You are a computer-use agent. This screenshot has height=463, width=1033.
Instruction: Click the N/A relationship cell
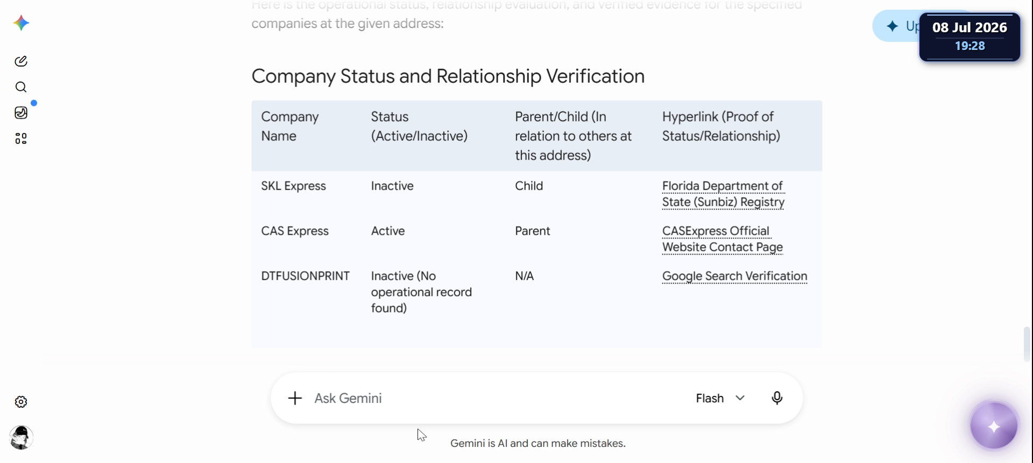pos(525,276)
